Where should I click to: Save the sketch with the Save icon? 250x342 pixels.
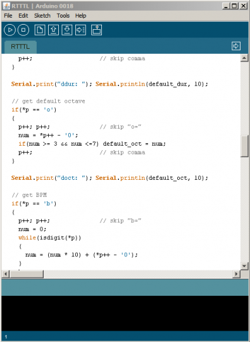67,30
